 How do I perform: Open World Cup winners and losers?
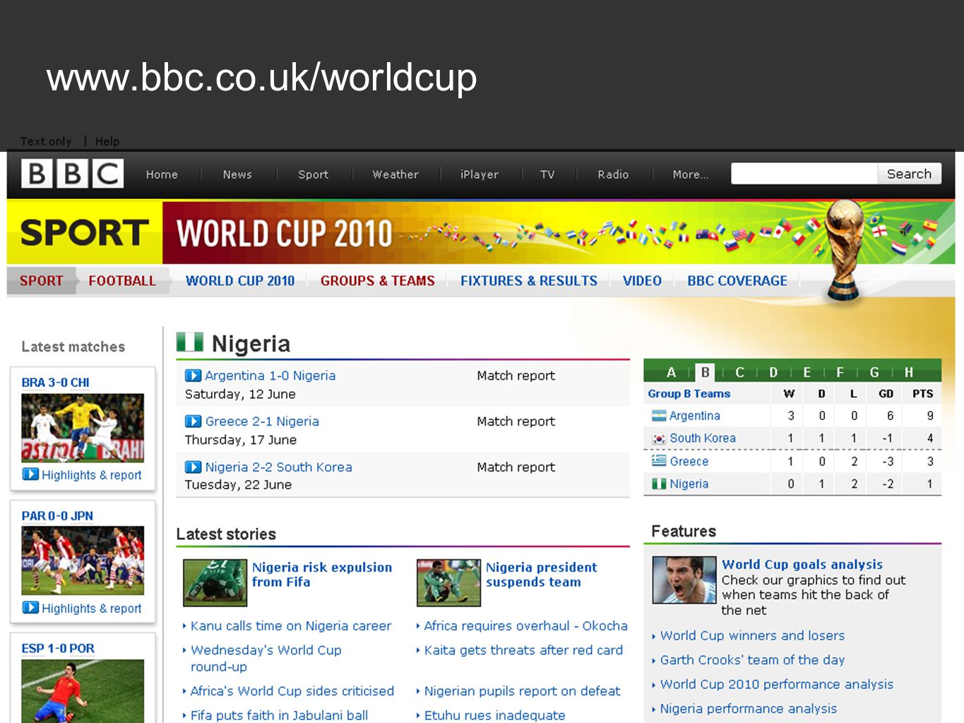click(752, 635)
